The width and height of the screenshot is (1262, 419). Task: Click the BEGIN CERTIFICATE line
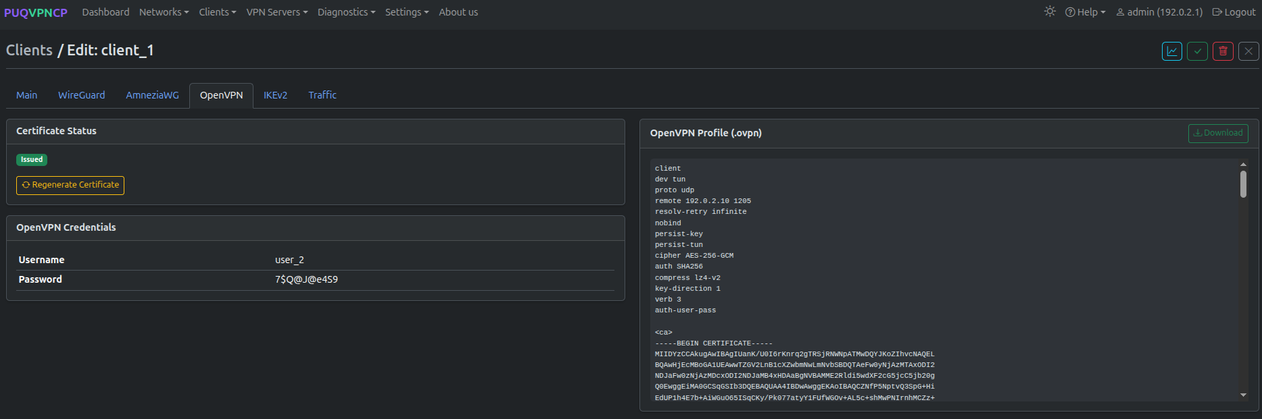pos(714,343)
